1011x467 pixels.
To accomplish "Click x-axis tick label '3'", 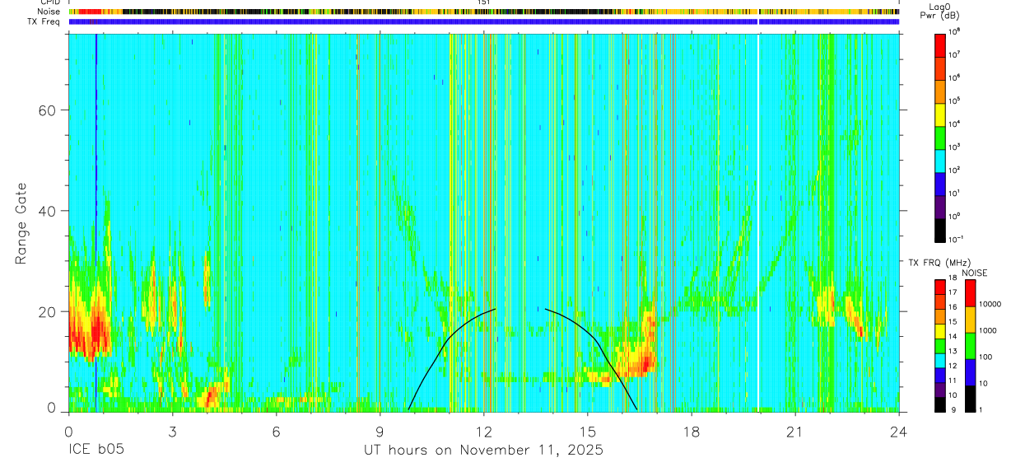I will click(x=172, y=432).
